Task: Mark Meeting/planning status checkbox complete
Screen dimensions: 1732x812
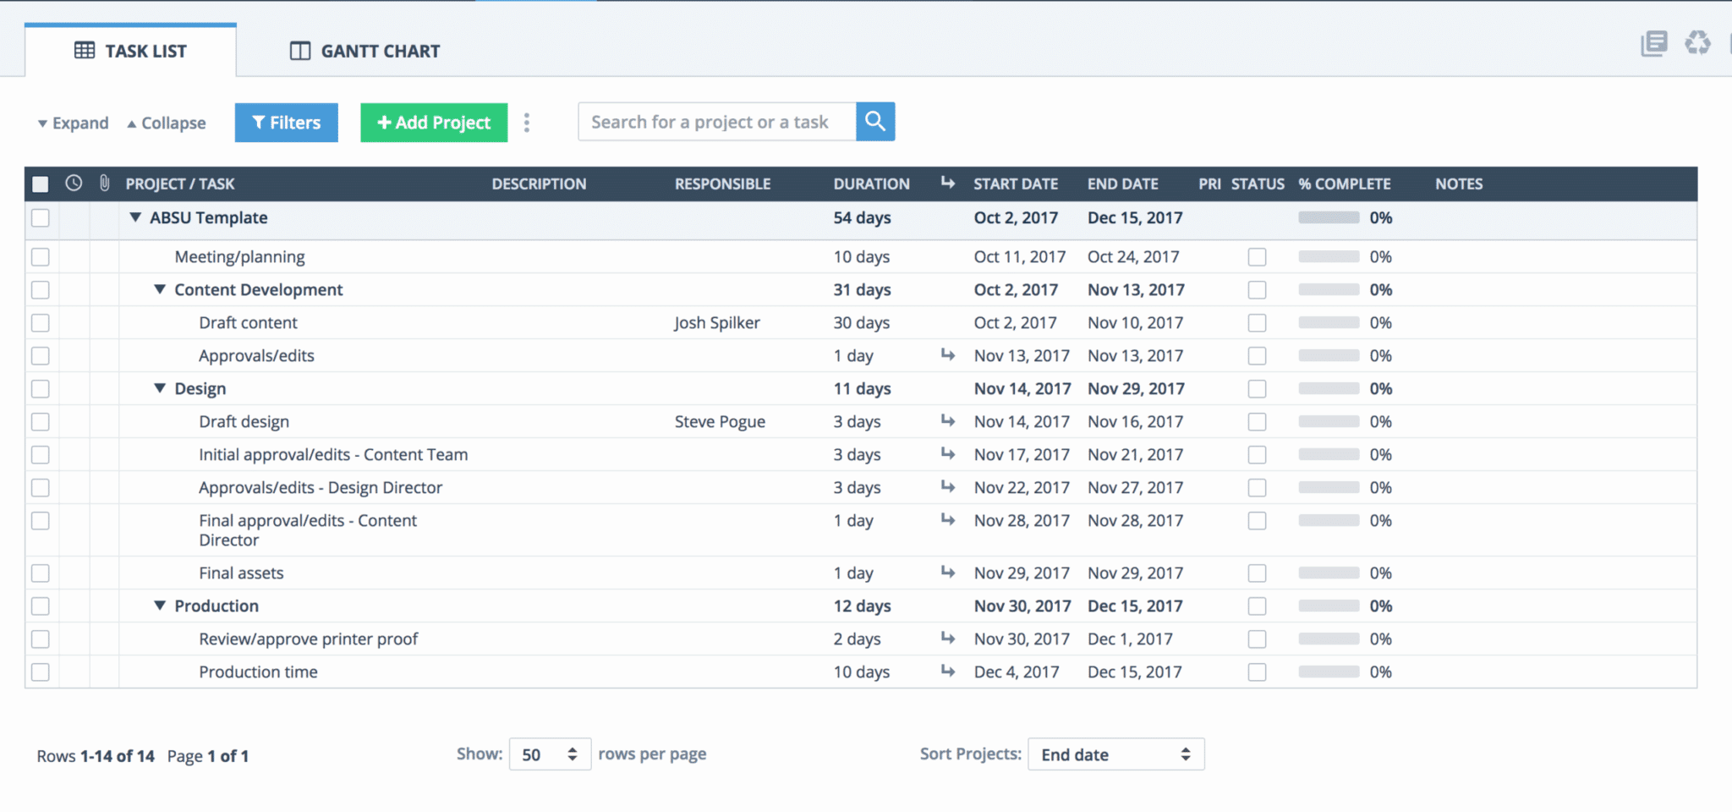Action: pos(1257,256)
